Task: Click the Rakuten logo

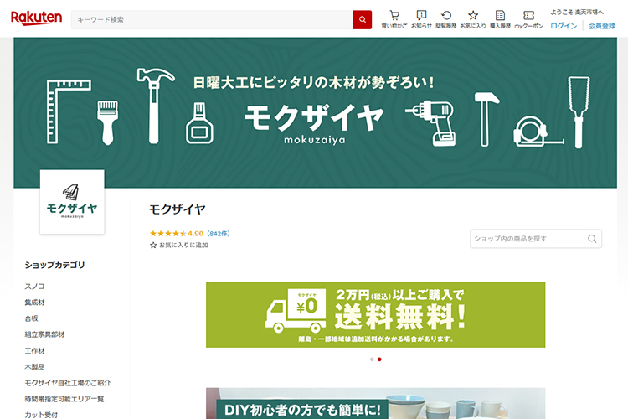Action: [x=36, y=18]
